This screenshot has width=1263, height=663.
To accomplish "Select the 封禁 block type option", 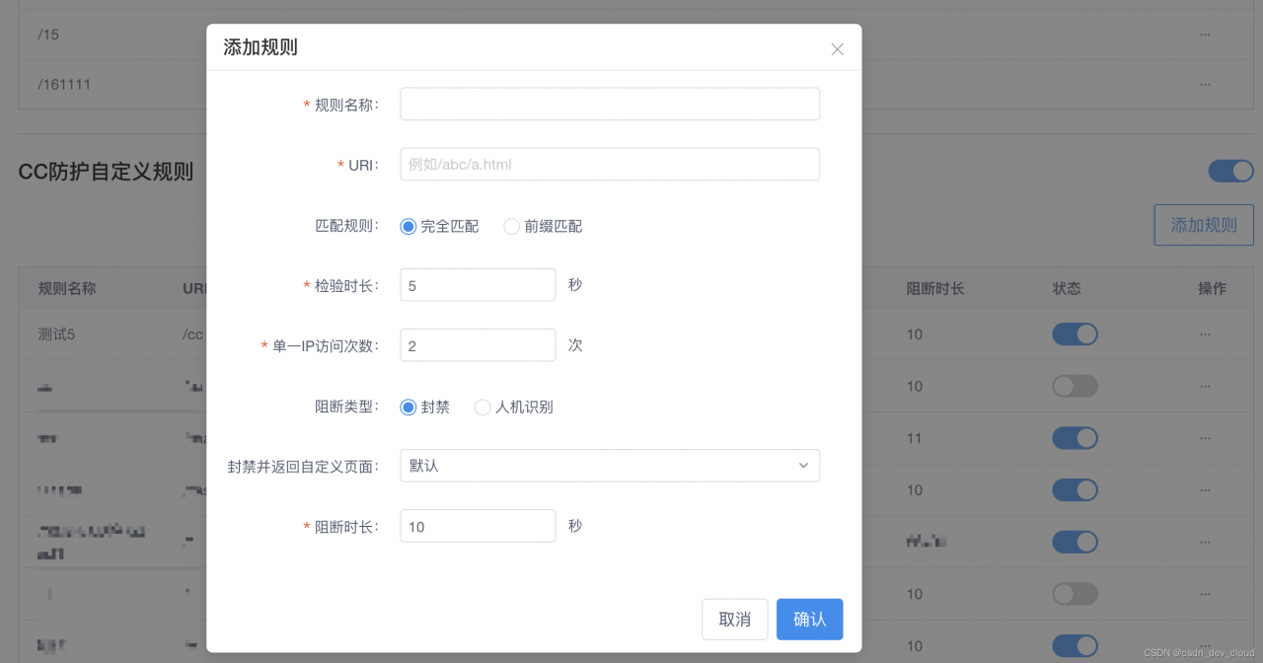I will click(408, 406).
